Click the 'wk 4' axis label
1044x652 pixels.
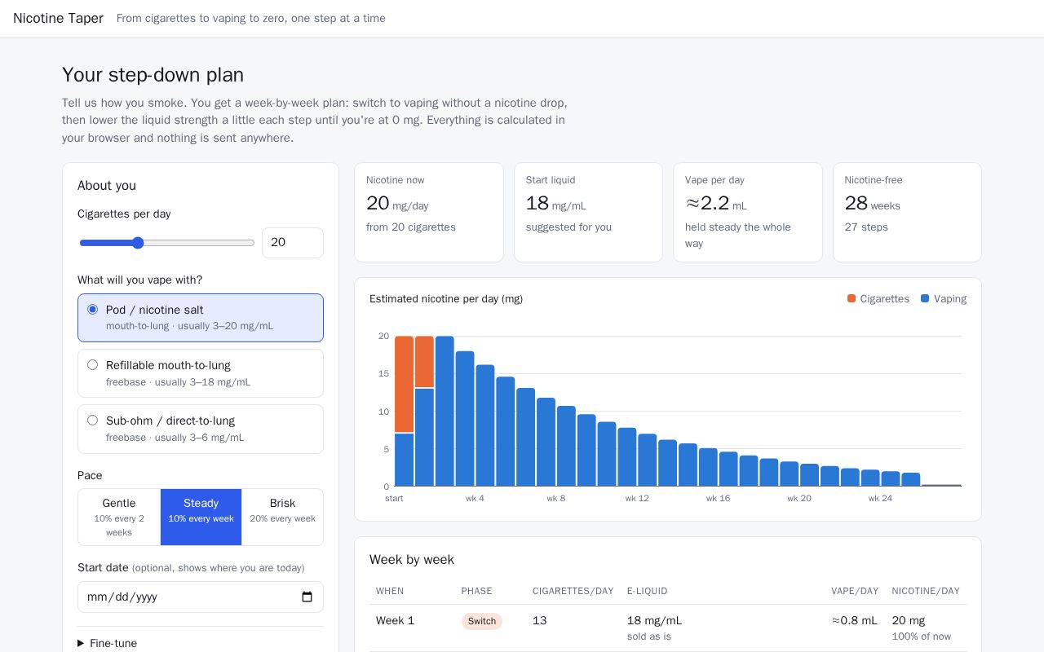coord(476,498)
